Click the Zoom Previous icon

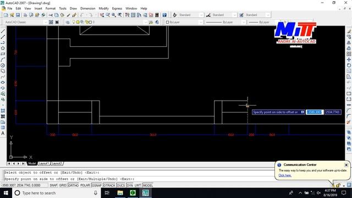(120, 15)
